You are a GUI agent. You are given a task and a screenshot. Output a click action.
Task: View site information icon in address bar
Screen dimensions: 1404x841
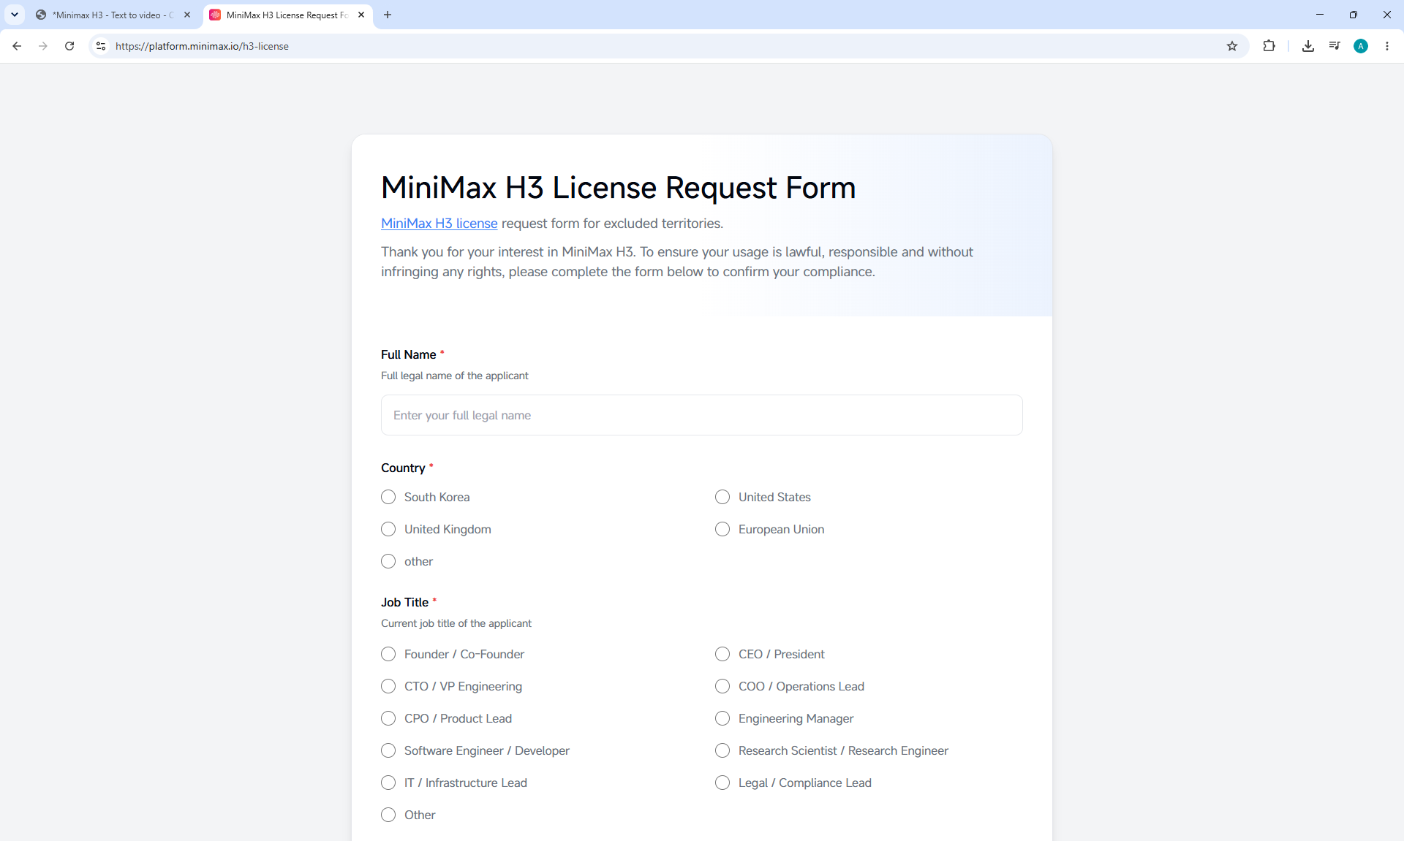tap(101, 46)
